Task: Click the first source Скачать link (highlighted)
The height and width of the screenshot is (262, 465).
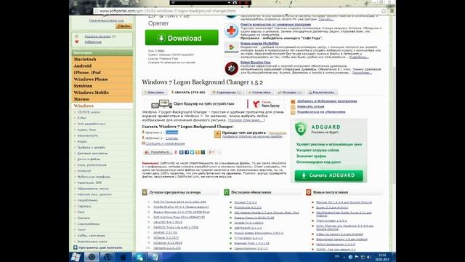Action: coord(171,132)
